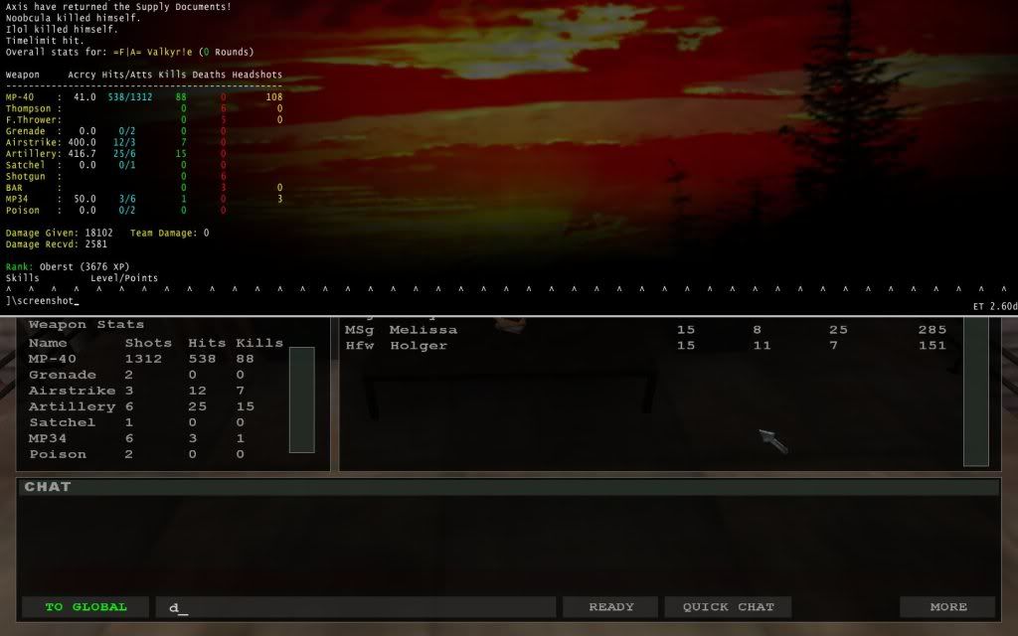The image size is (1018, 636).
Task: Select the MP-40 row in Weapon Stats panel
Action: pyautogui.click(x=156, y=359)
